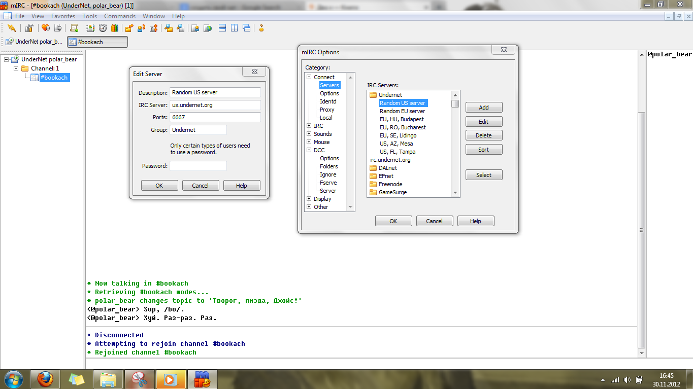The height and width of the screenshot is (389, 693).
Task: Collapse the DCC category node
Action: point(309,150)
